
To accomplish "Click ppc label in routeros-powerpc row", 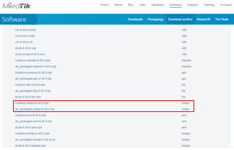I will [184, 72].
